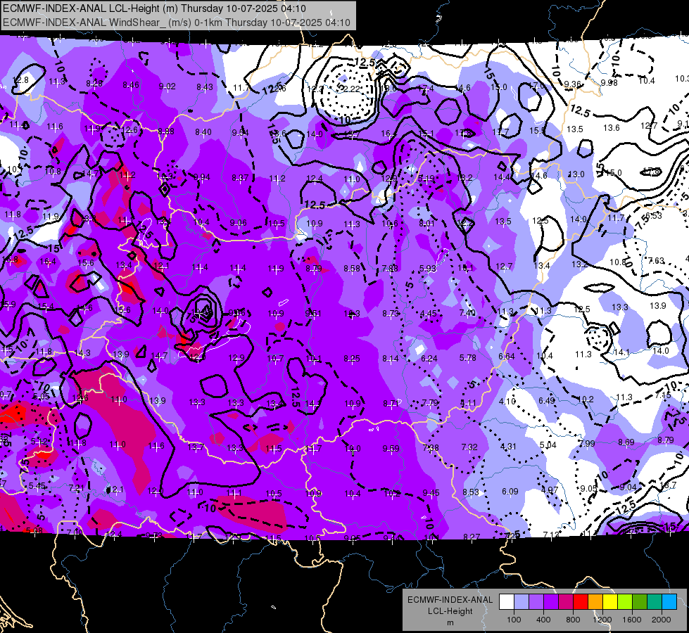Pick the sky blue legend swatch
The width and height of the screenshot is (689, 633).
click(669, 601)
